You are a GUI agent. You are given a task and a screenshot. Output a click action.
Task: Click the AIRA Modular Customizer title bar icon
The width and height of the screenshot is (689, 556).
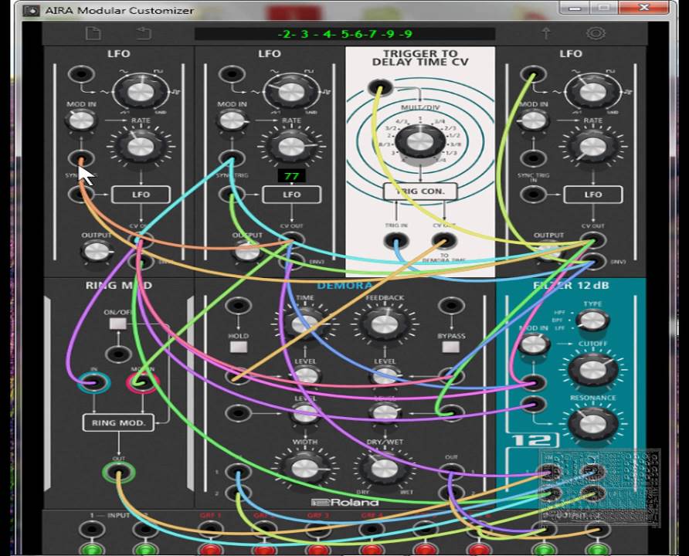click(31, 10)
